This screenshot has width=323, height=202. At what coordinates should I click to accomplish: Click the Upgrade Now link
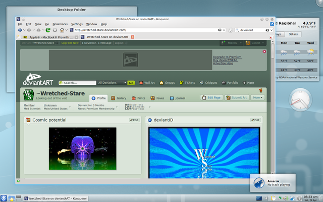click(70, 43)
